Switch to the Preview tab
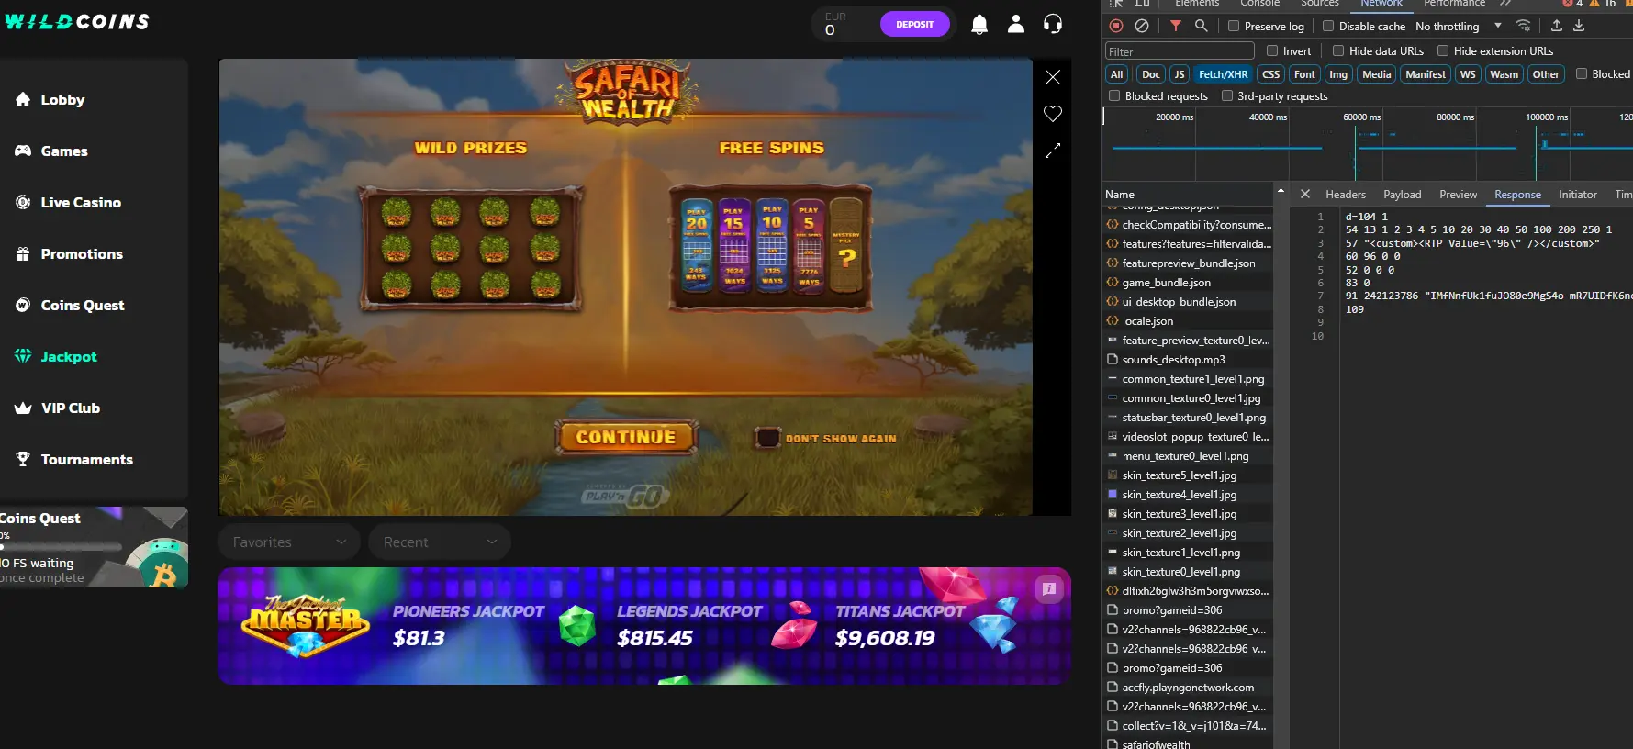 click(1458, 194)
